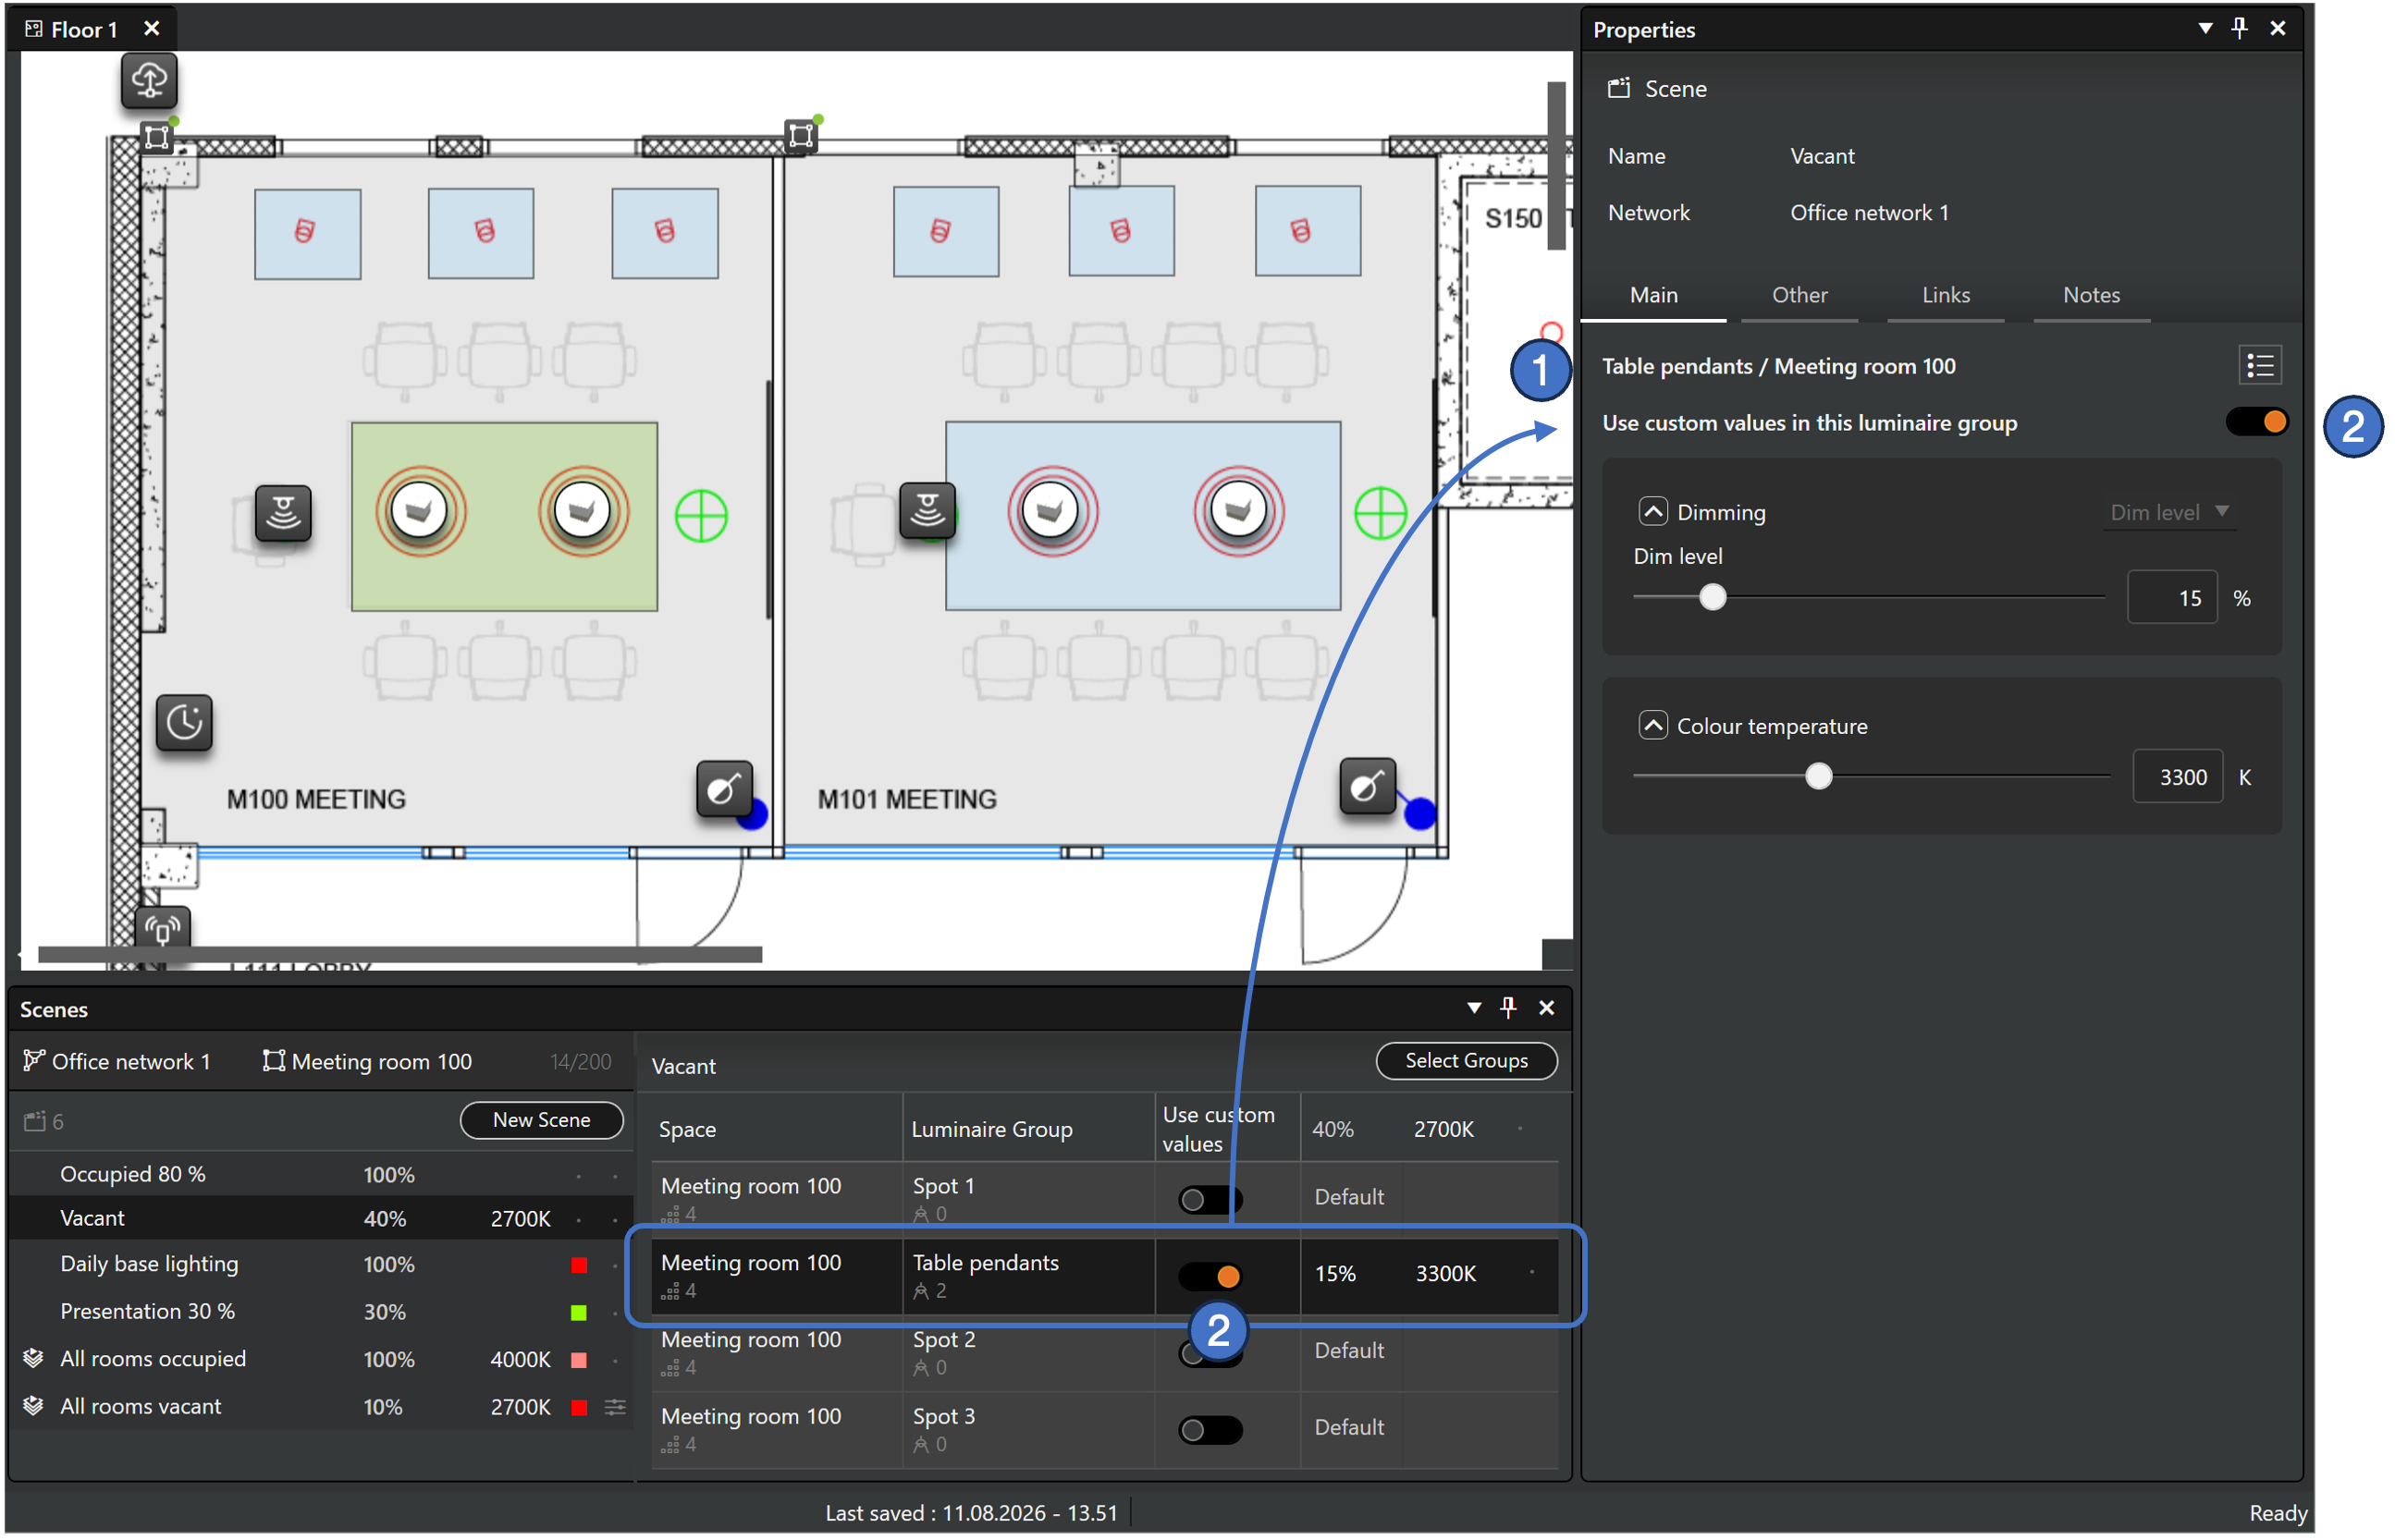
Task: Collapse the Dimming section
Action: tap(1652, 512)
